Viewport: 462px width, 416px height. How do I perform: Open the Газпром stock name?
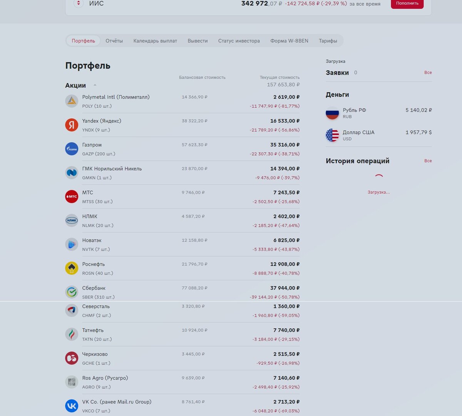pyautogui.click(x=92, y=145)
